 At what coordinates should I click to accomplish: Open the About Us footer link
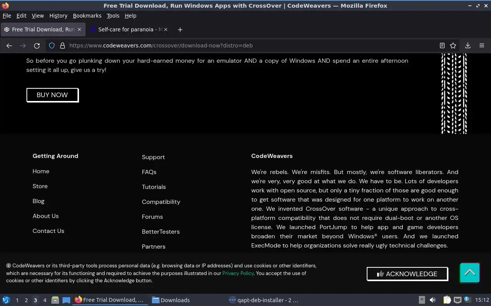46,216
